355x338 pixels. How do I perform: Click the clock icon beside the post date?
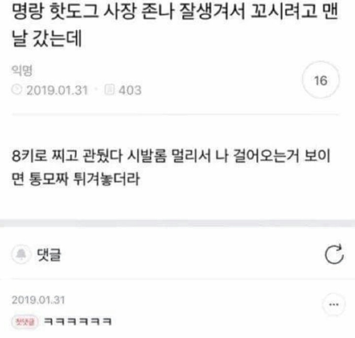click(x=17, y=90)
